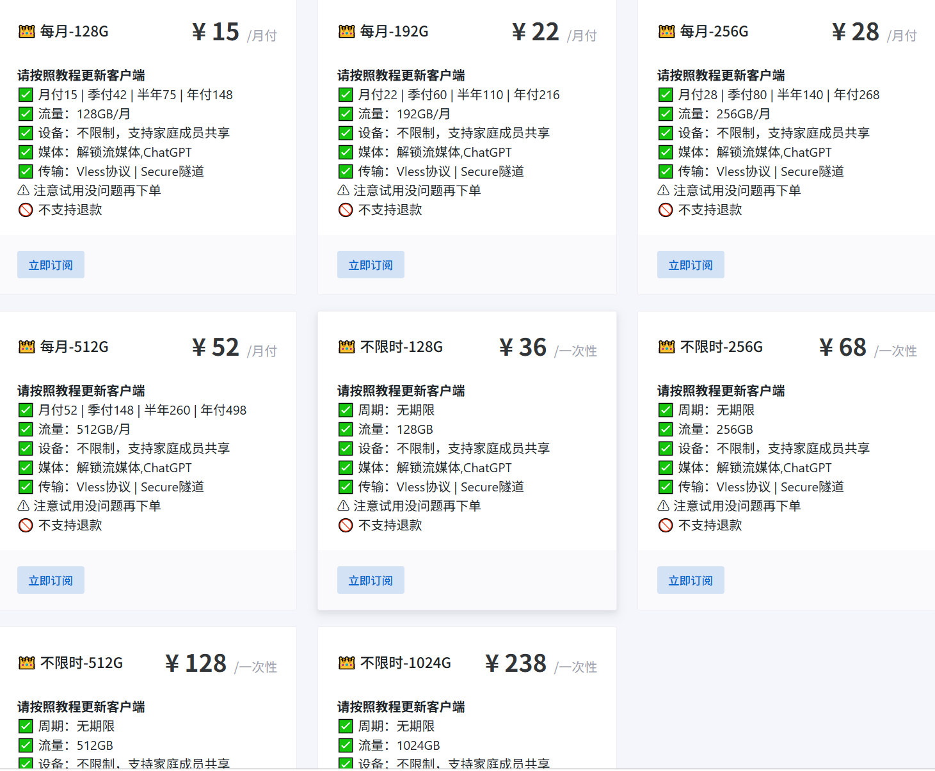Subscribe to the 每月-192G plan

(x=371, y=265)
